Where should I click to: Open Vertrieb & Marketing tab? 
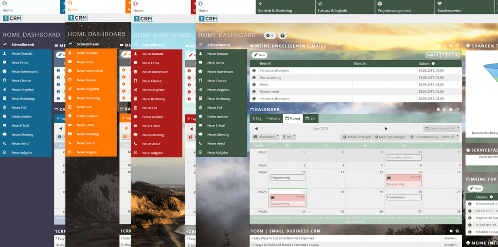click(x=285, y=7)
